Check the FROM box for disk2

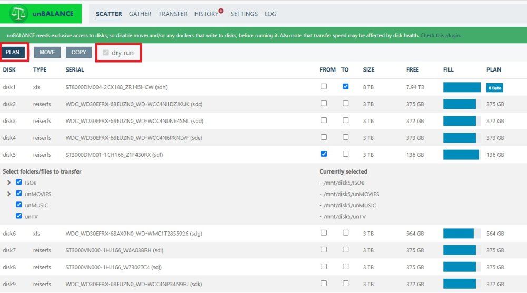coord(324,104)
